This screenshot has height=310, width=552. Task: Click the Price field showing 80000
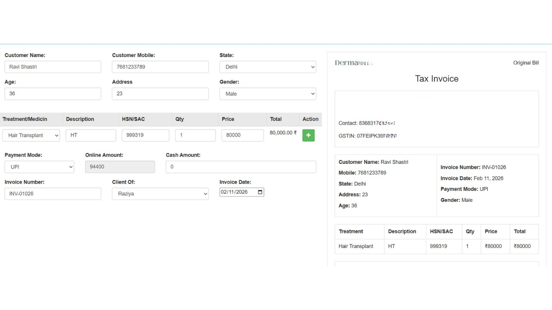click(242, 135)
